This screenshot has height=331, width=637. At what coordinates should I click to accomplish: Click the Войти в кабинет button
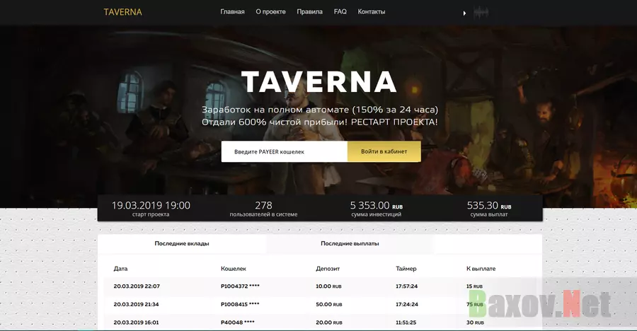(x=384, y=151)
